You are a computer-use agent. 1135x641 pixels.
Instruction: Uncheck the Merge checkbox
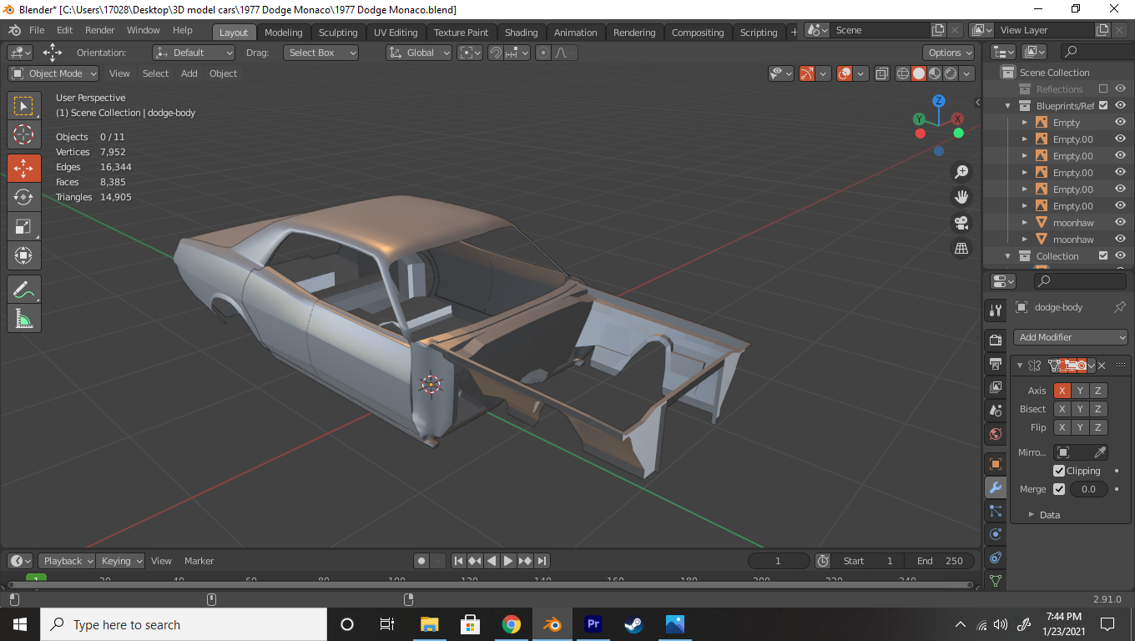[1059, 489]
